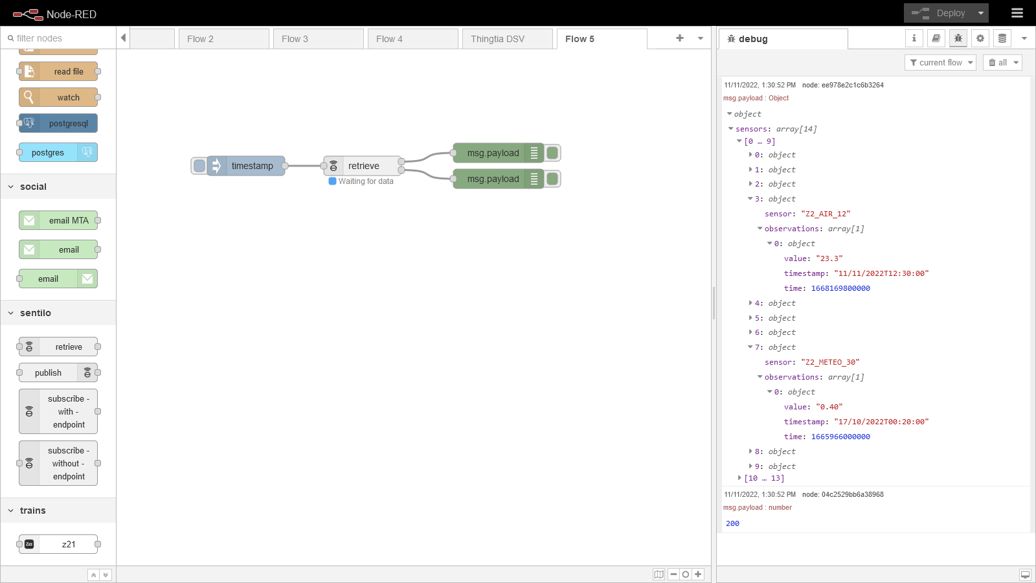Select the retrieve node on canvas
Image resolution: width=1036 pixels, height=583 pixels.
click(x=363, y=166)
